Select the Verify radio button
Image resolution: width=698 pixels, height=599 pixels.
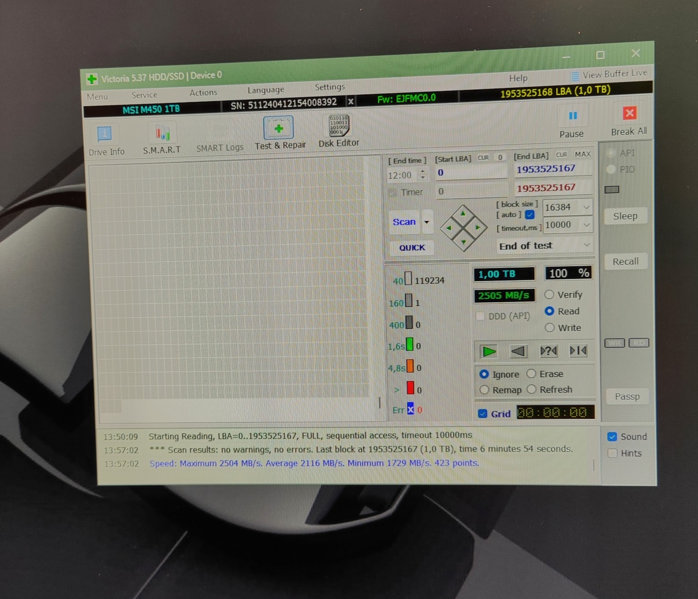[549, 295]
